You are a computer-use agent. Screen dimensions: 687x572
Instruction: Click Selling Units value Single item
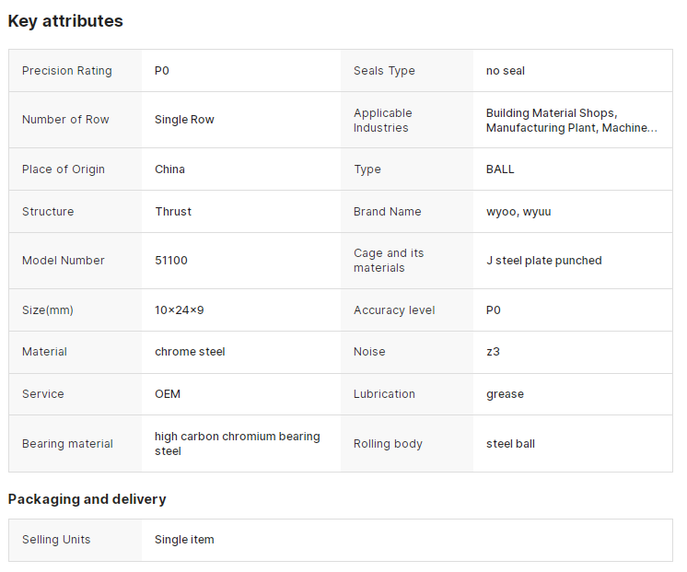coord(184,540)
